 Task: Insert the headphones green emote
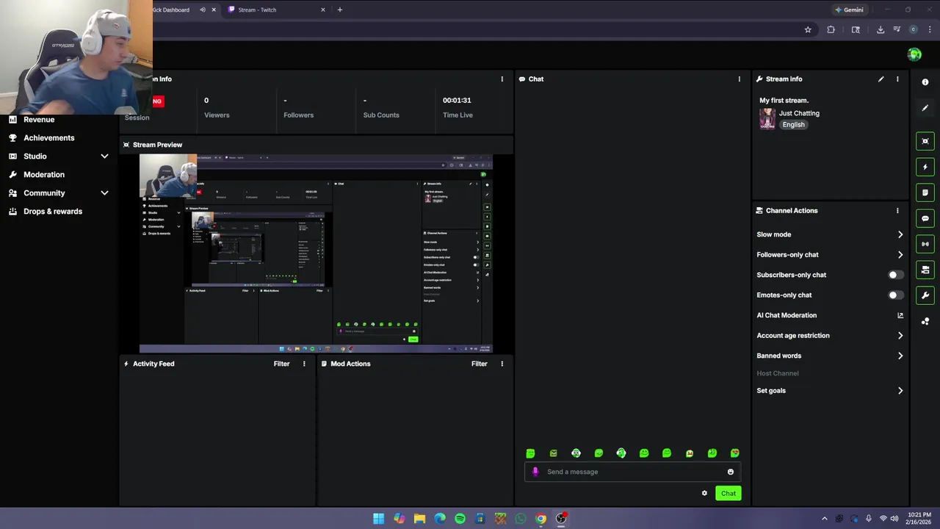tap(621, 453)
